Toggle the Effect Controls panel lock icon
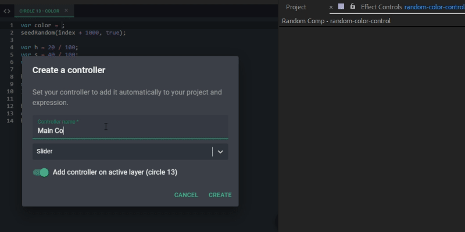465x232 pixels. (352, 6)
